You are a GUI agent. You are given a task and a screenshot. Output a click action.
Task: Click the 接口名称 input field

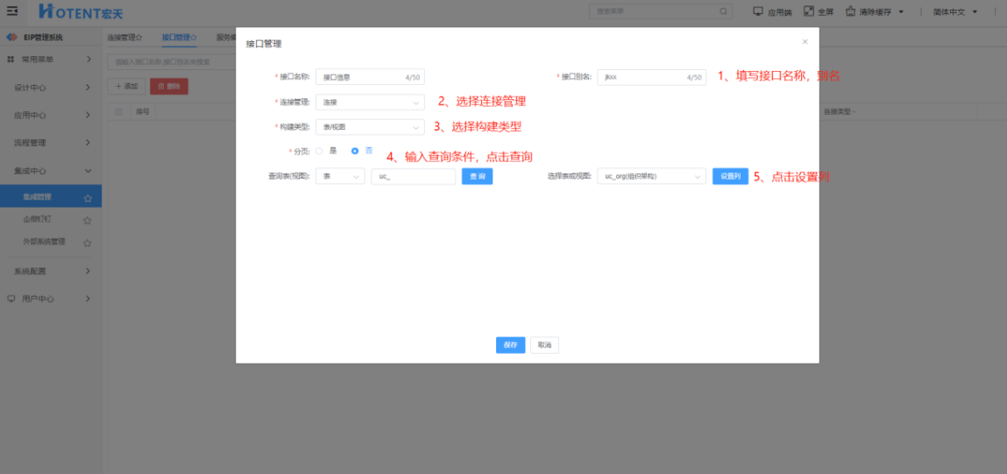pos(370,77)
